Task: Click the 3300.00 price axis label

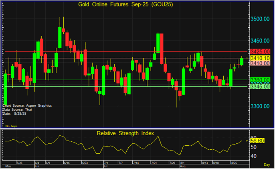Action: click(260, 106)
